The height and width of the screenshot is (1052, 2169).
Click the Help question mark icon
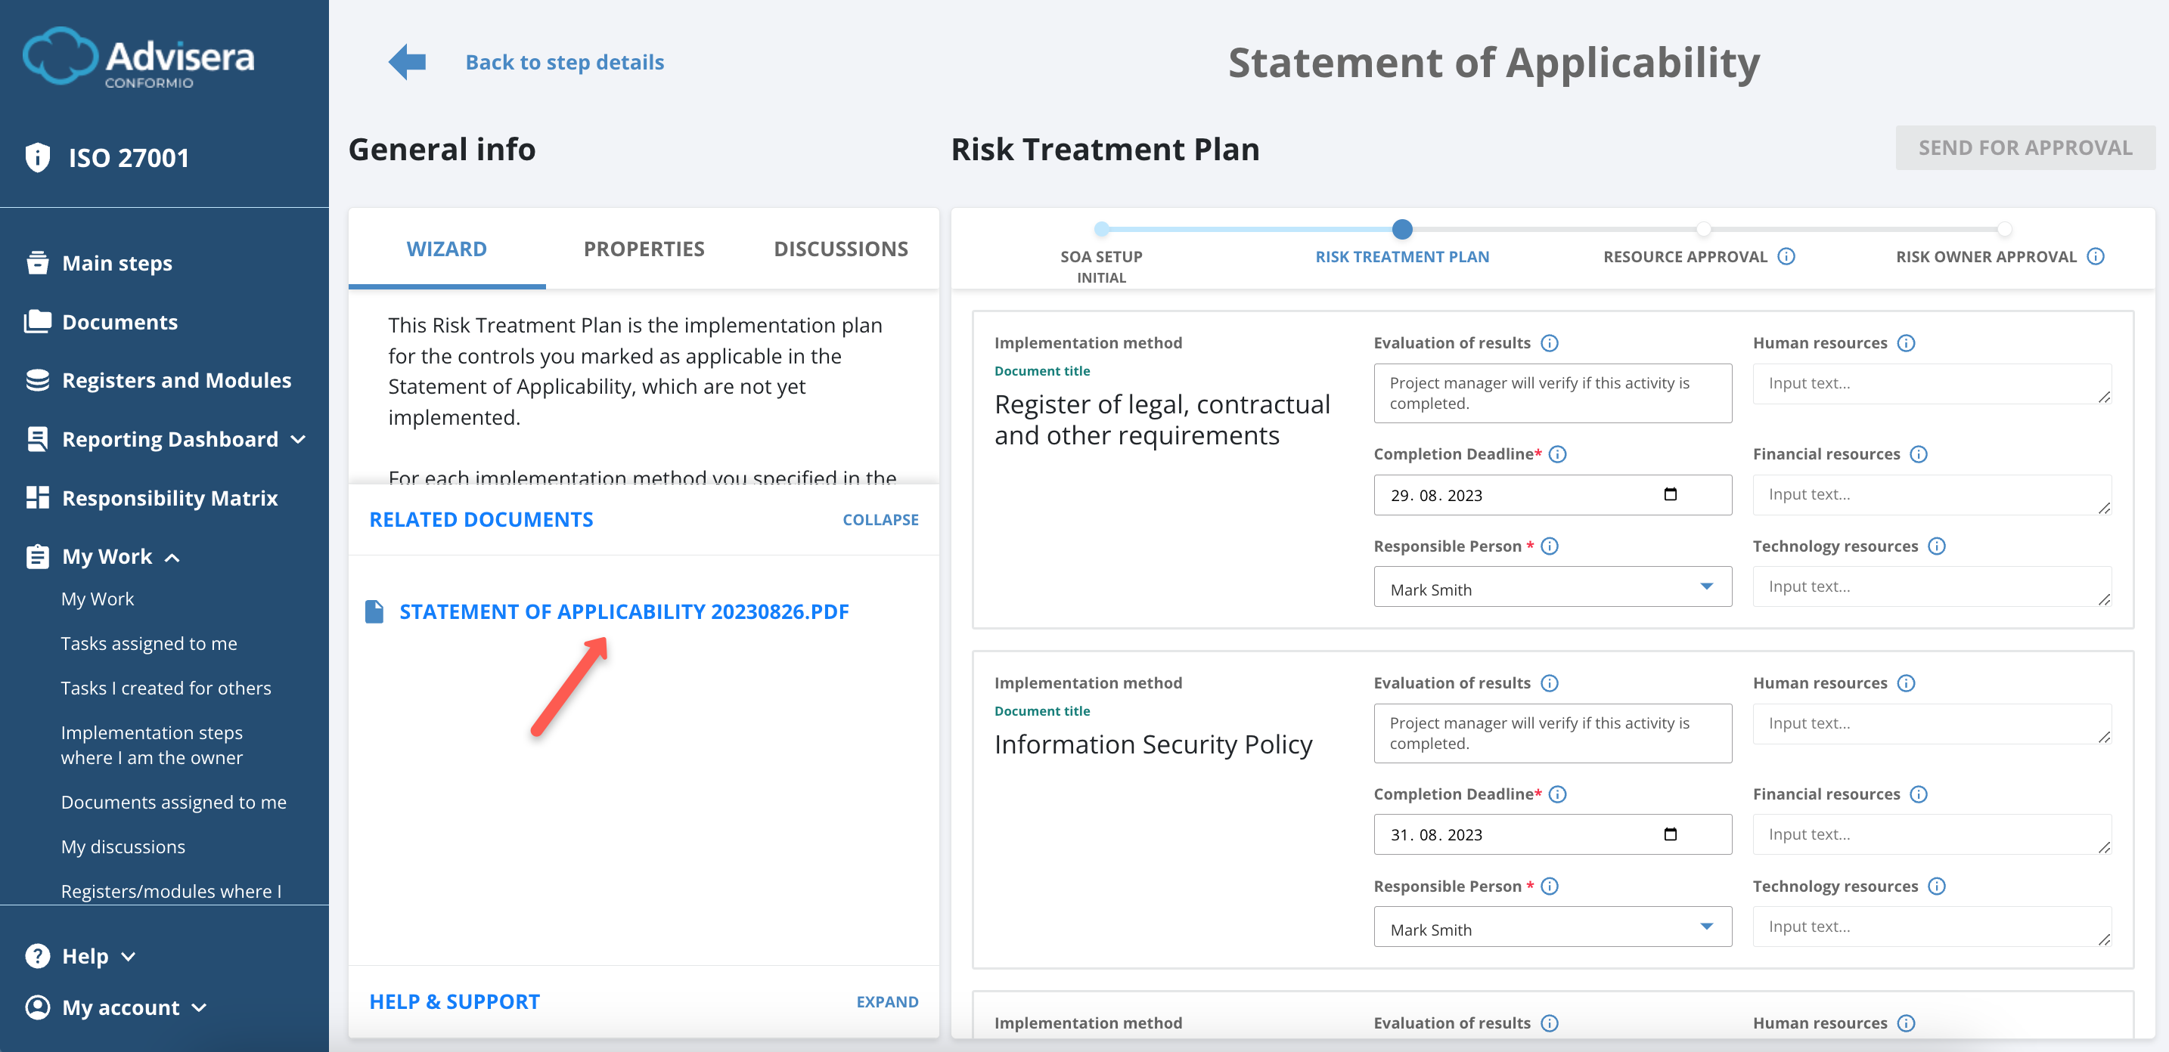tap(37, 955)
